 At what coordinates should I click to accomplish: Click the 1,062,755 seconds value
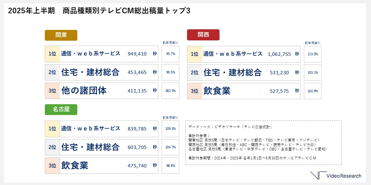279,54
